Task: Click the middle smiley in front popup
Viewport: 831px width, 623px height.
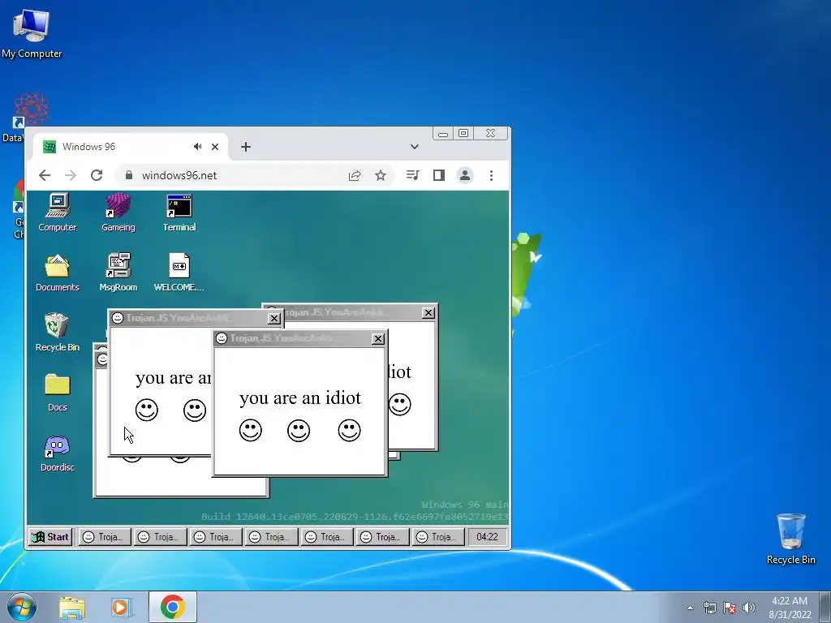Action: [x=299, y=430]
